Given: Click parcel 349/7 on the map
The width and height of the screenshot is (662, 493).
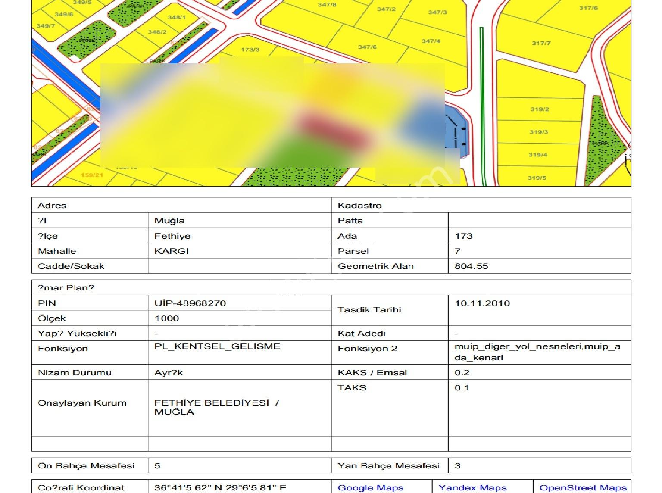Looking at the screenshot, I should pos(46,26).
